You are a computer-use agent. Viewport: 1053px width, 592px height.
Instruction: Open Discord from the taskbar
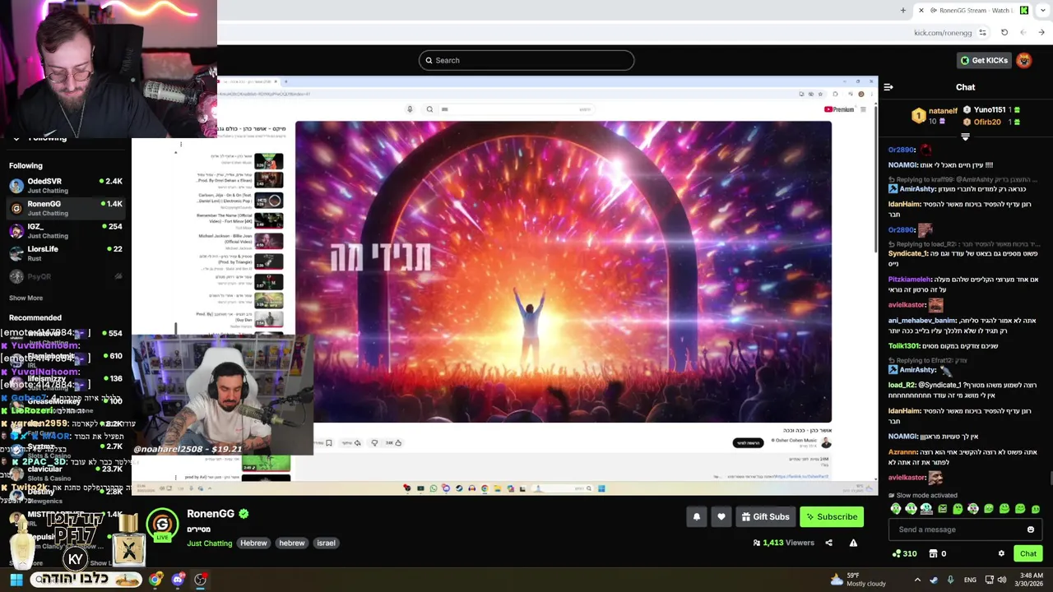(x=178, y=580)
